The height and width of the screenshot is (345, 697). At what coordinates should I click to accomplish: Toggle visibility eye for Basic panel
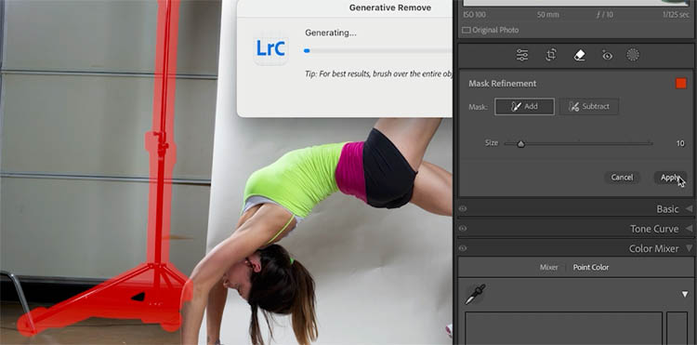(x=463, y=208)
